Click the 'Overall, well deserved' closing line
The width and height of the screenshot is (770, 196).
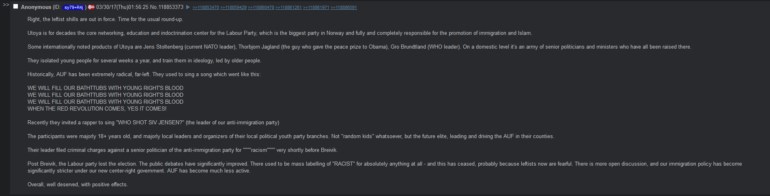pos(77,185)
